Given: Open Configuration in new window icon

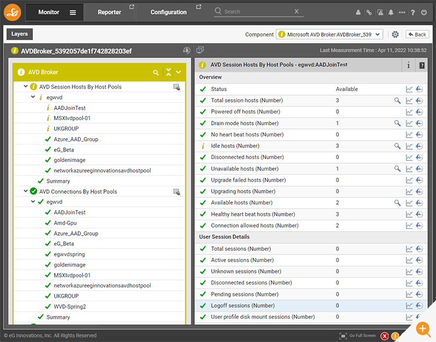Looking at the screenshot, I should [199, 6].
